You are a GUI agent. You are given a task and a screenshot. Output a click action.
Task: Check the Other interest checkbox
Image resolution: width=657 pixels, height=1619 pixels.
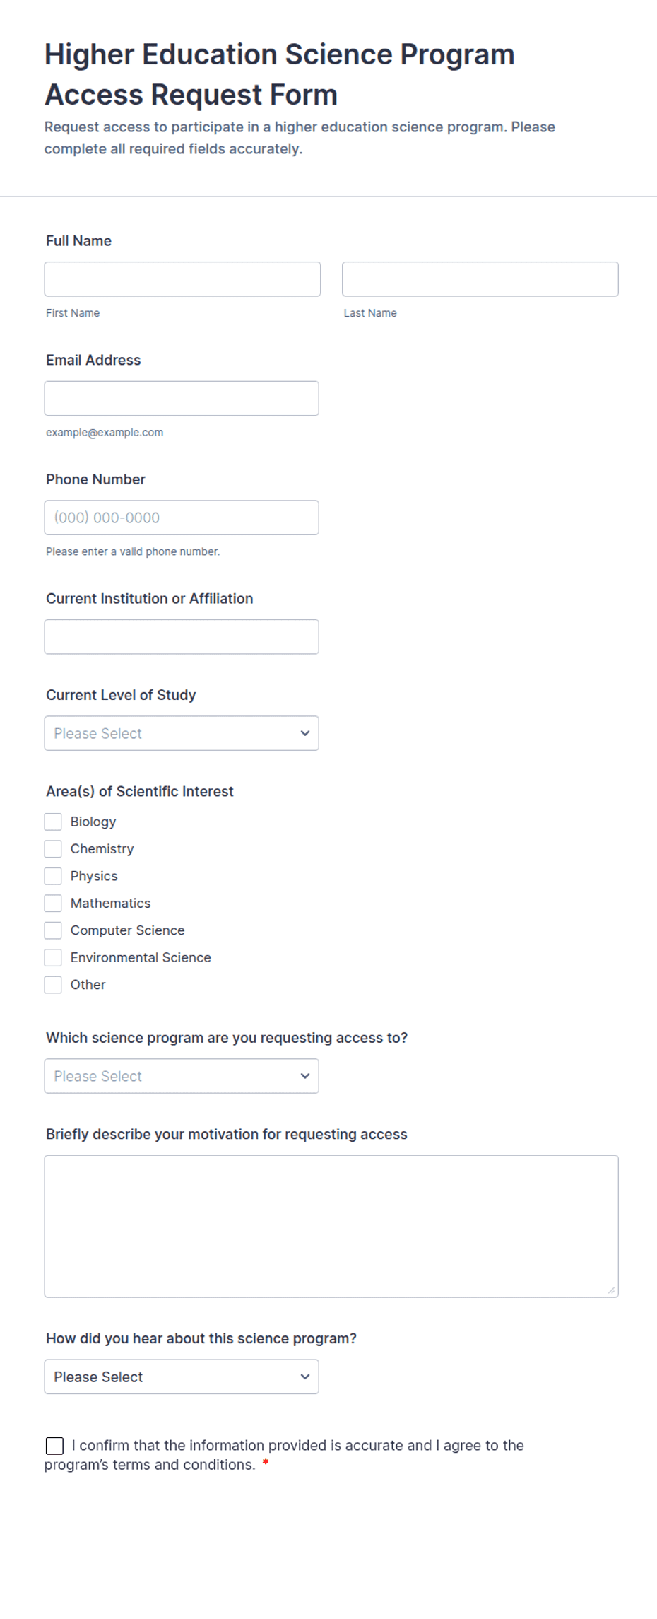(53, 985)
